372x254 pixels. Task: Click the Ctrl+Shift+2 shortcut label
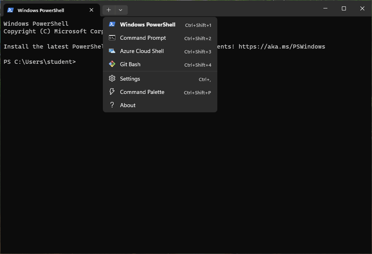(x=198, y=39)
